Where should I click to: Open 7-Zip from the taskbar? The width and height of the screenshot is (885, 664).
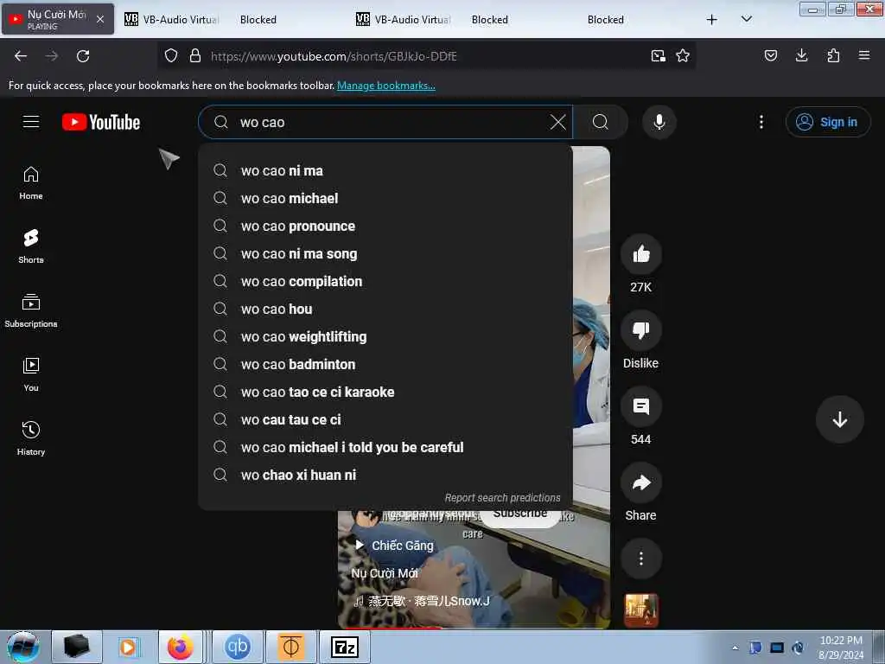pyautogui.click(x=345, y=647)
